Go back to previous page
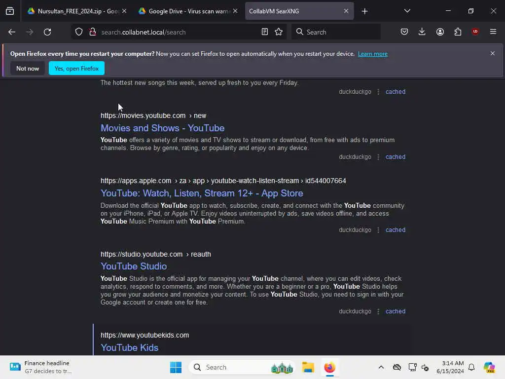The height and width of the screenshot is (379, 505). tap(12, 32)
